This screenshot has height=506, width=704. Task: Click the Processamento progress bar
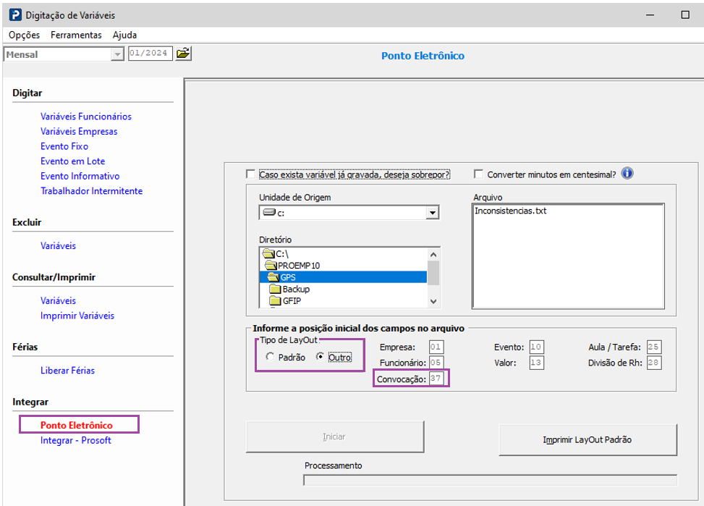491,481
